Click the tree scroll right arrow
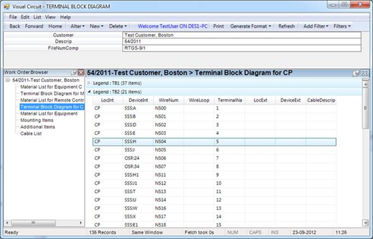Viewport: 373px width, 239px height. click(x=81, y=223)
